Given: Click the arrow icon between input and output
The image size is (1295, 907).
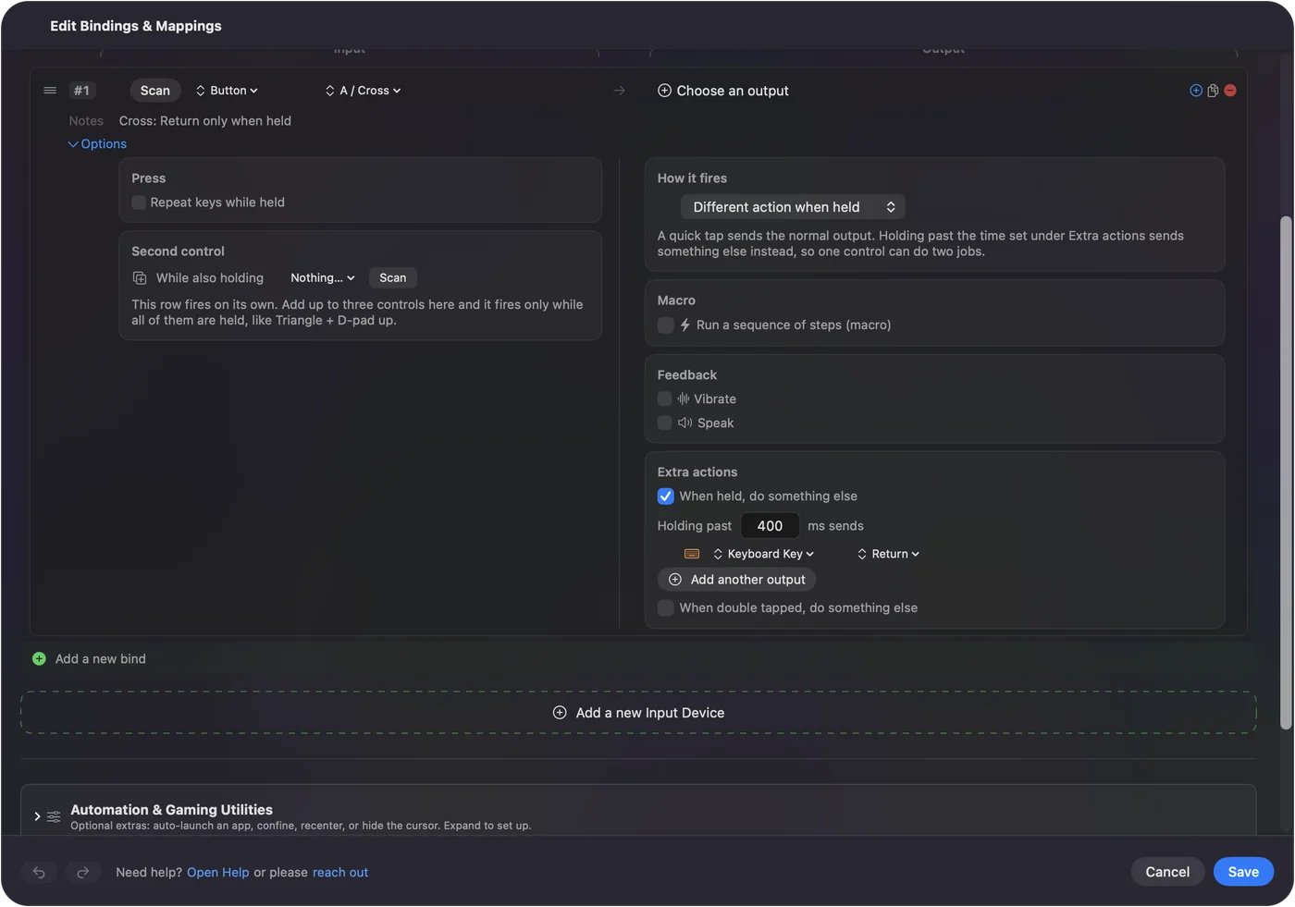Looking at the screenshot, I should coord(619,91).
